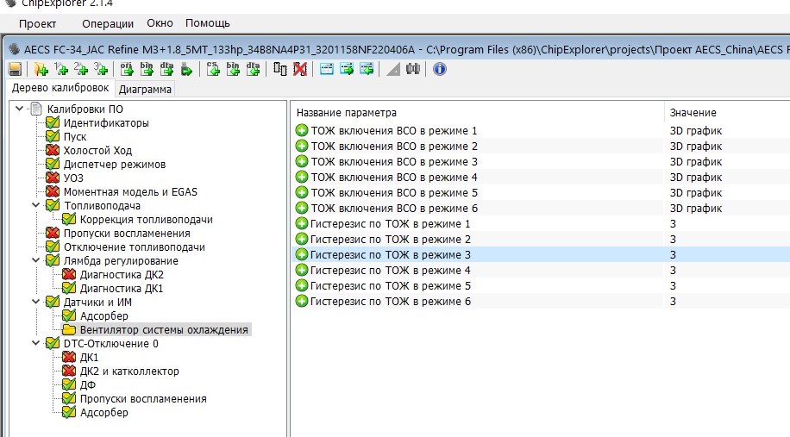Click the 'ori' export toolbar icon

pyautogui.click(x=125, y=69)
